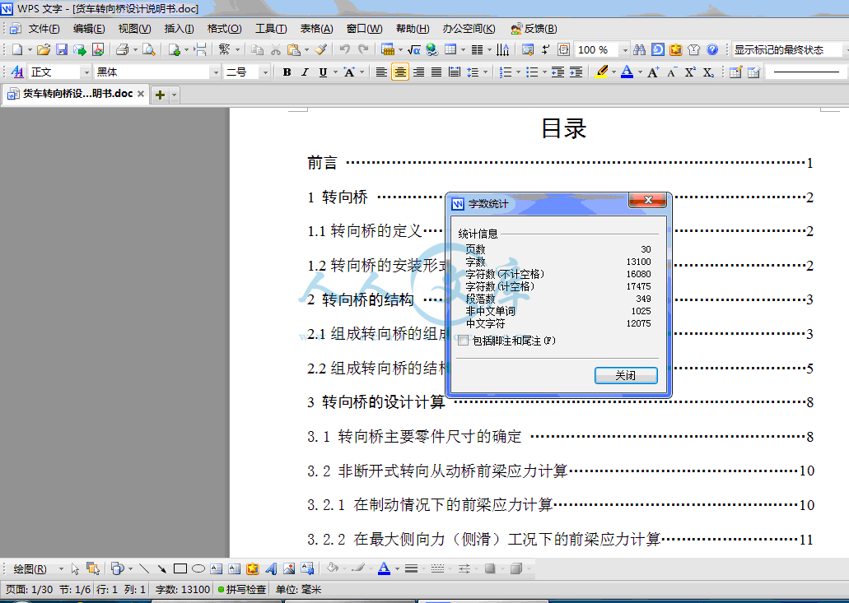Open font size dropdown showing 二号
The height and width of the screenshot is (603, 849).
265,72
